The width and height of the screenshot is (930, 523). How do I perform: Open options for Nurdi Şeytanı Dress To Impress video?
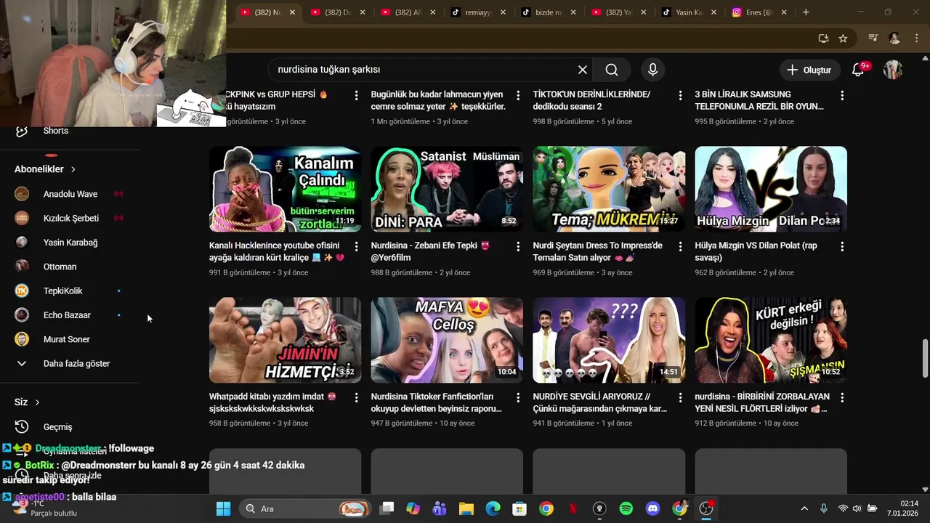pyautogui.click(x=680, y=247)
